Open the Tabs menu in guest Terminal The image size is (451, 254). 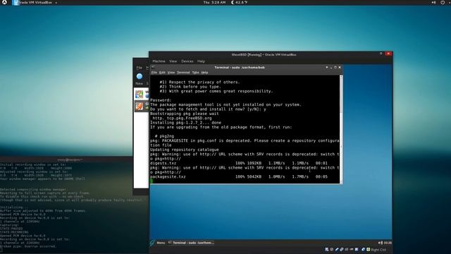pyautogui.click(x=196, y=72)
